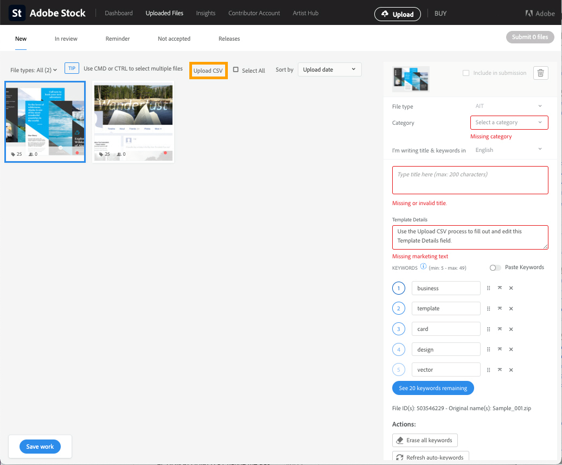This screenshot has width=562, height=465.
Task: Enable Include in submission checkbox
Action: tap(466, 73)
